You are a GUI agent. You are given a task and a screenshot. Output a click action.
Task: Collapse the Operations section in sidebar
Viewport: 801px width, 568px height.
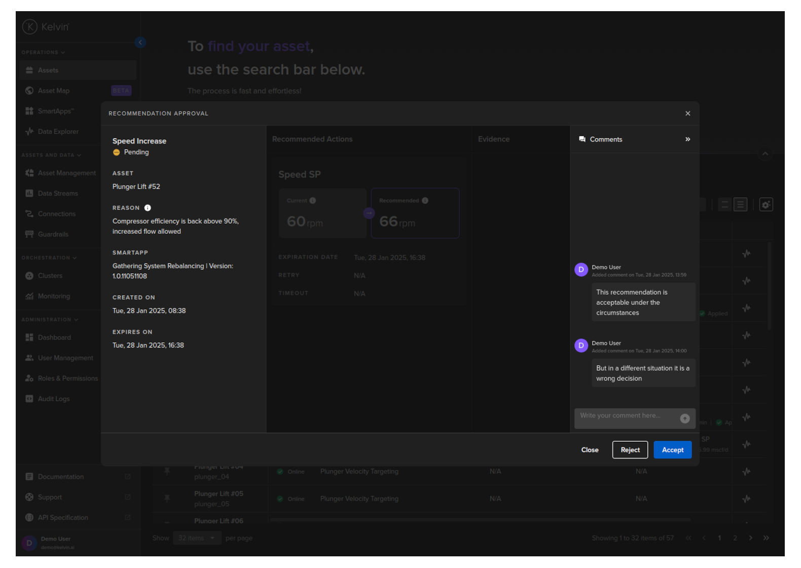click(x=44, y=52)
